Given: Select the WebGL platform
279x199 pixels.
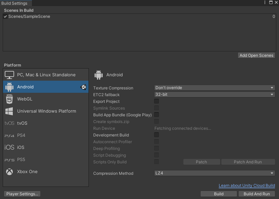Looking at the screenshot, I should [x=46, y=99].
